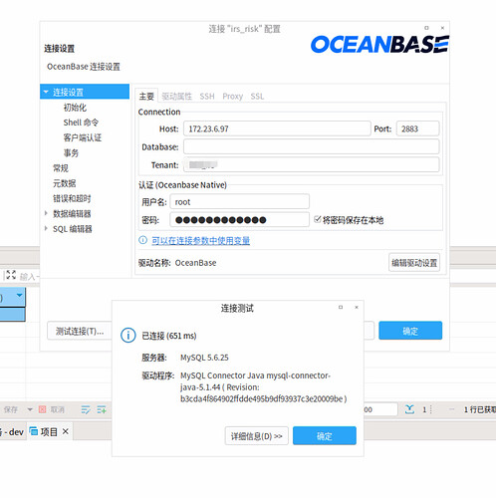Click the maximize panel icon near the filter box

point(11,275)
